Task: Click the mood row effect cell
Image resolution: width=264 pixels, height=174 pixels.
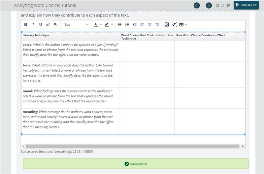Action: [210, 98]
